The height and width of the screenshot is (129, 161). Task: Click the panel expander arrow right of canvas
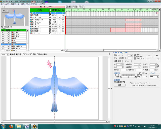(112, 88)
